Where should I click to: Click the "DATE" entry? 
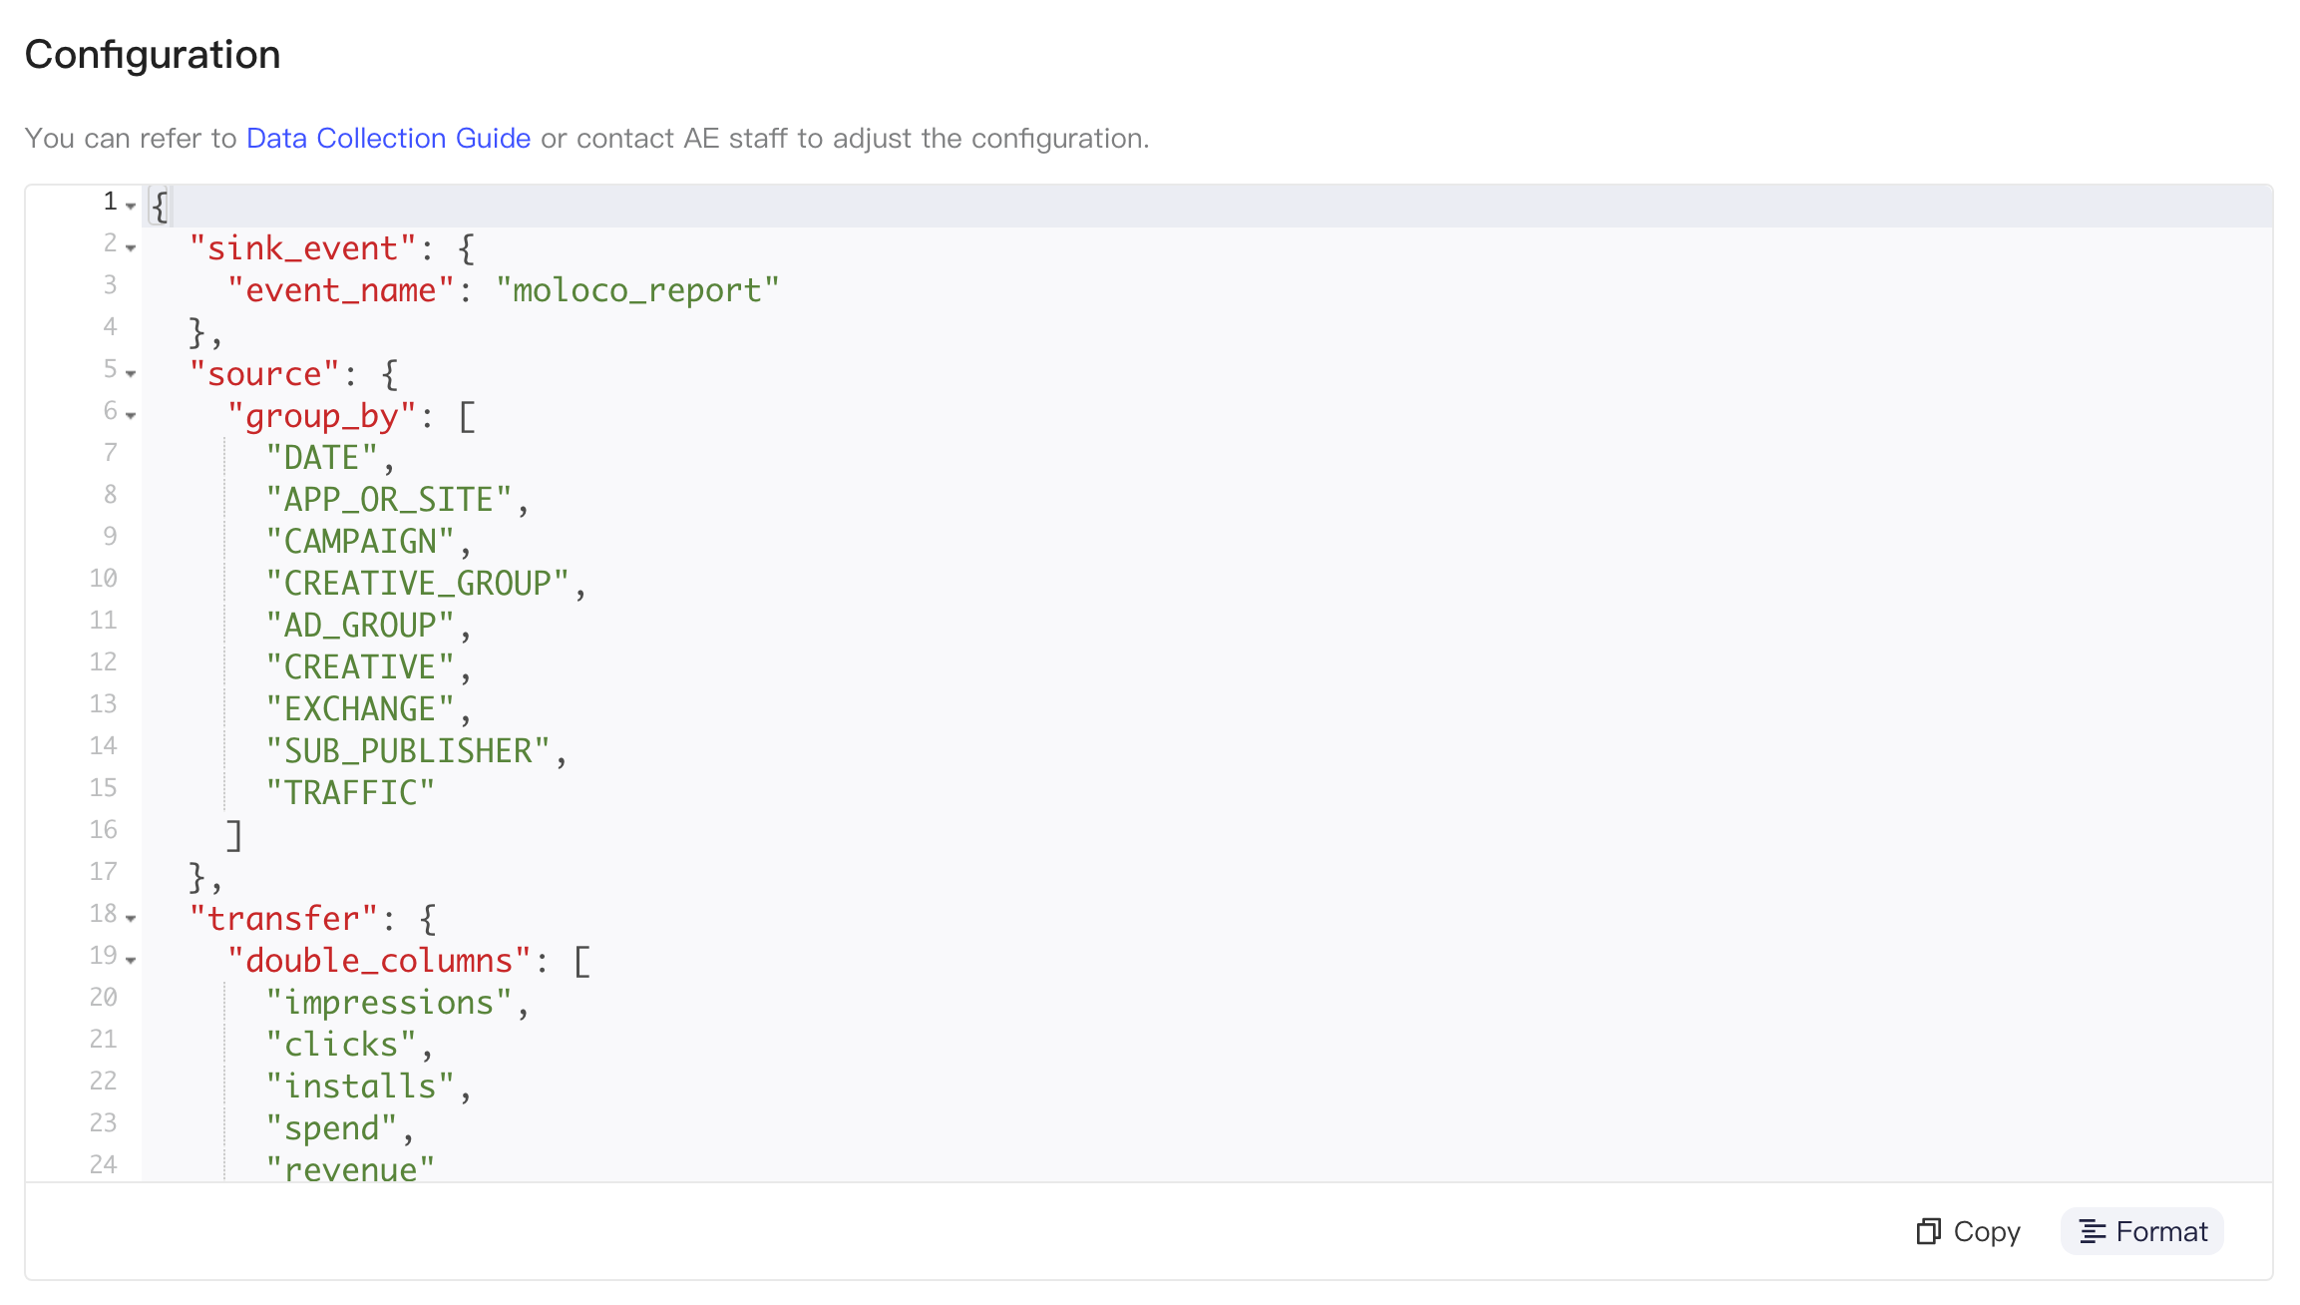coord(321,458)
